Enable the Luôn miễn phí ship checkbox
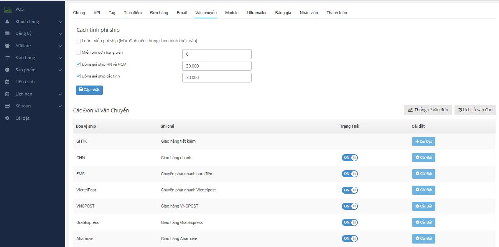This screenshot has height=247, width=499. click(78, 41)
